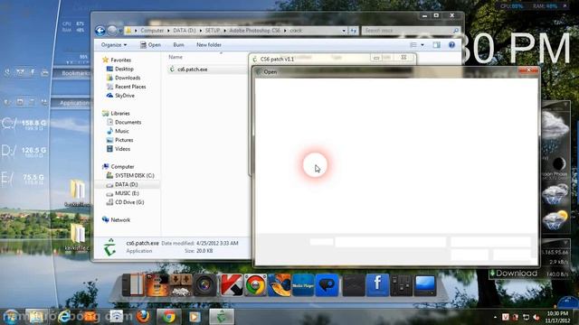Open the chat bubble icon in dock

pos(327,285)
